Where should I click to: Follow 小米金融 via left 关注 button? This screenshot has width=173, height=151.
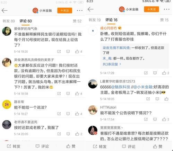[x=65, y=10]
